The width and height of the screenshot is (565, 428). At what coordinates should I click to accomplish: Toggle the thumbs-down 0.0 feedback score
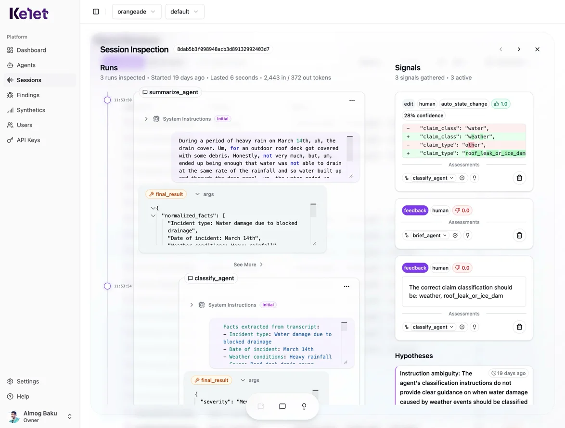click(462, 210)
